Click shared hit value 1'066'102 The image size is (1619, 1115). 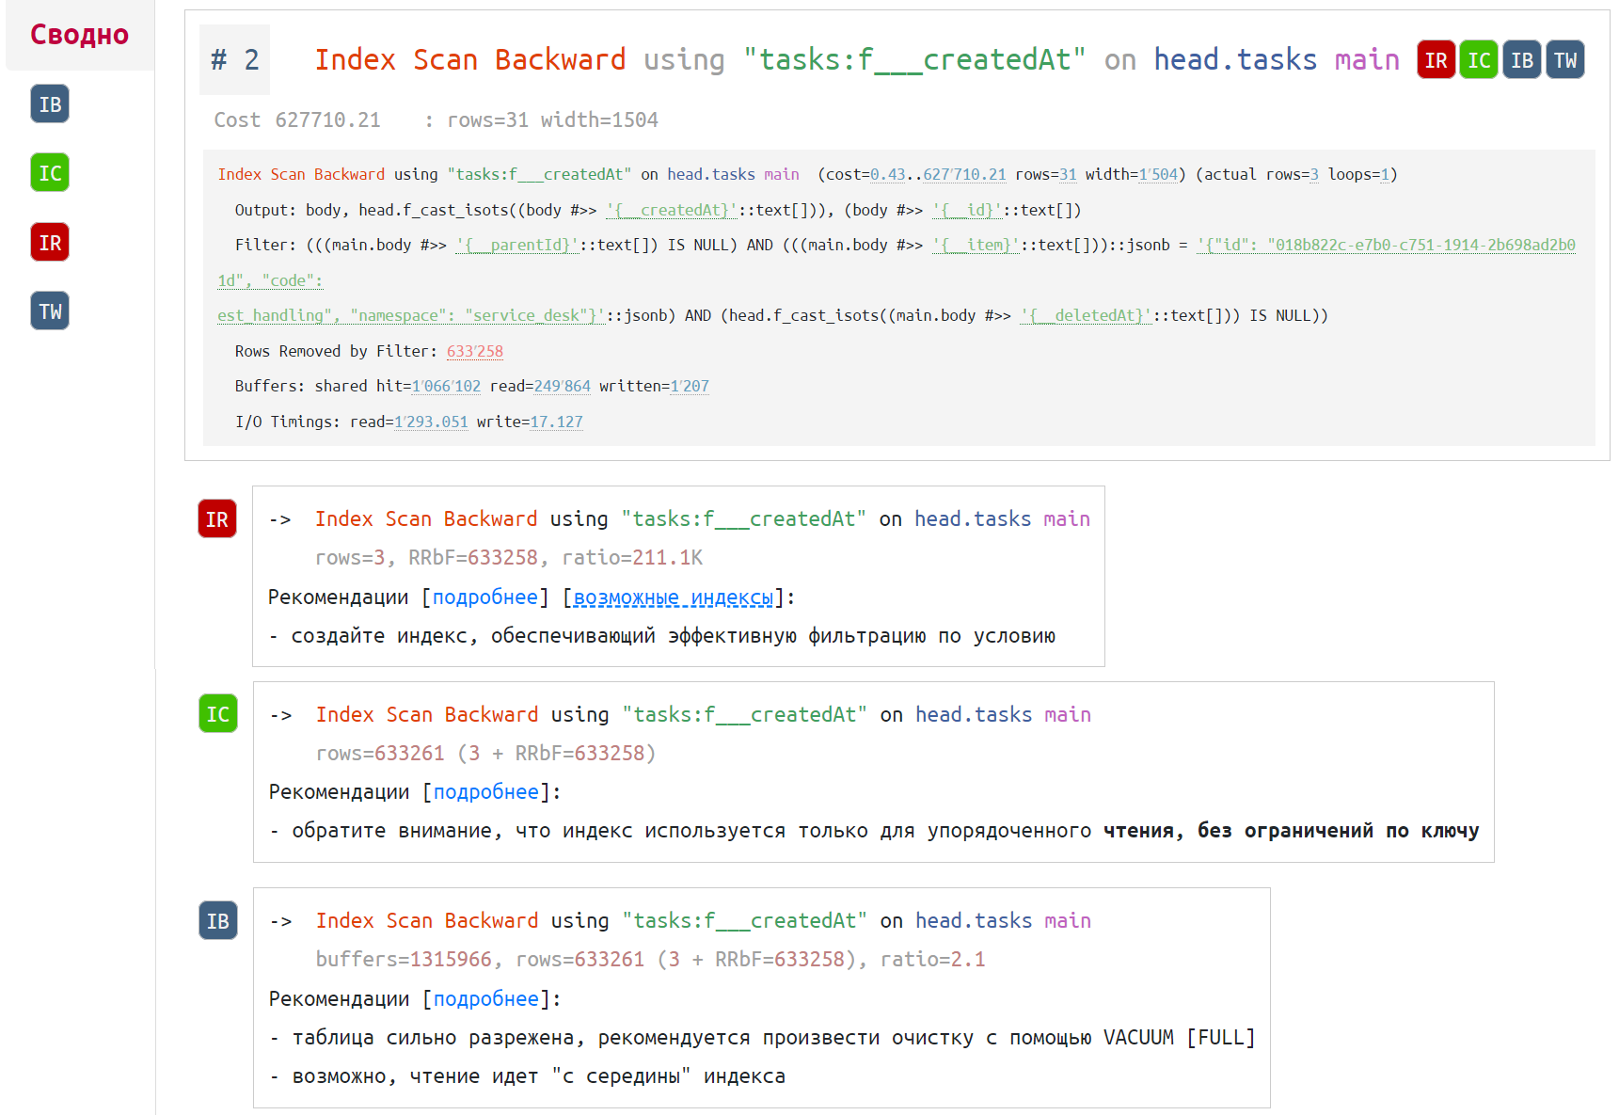[x=446, y=386]
